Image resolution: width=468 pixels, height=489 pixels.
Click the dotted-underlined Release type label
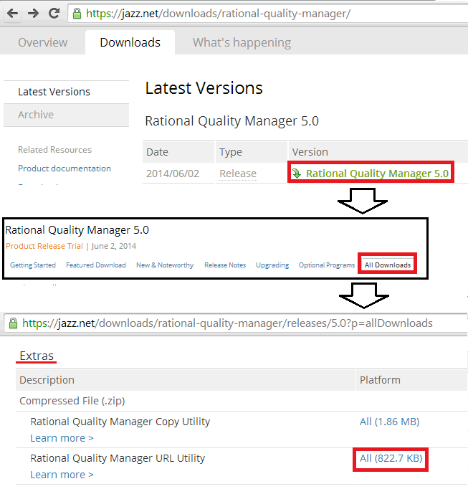tap(238, 174)
